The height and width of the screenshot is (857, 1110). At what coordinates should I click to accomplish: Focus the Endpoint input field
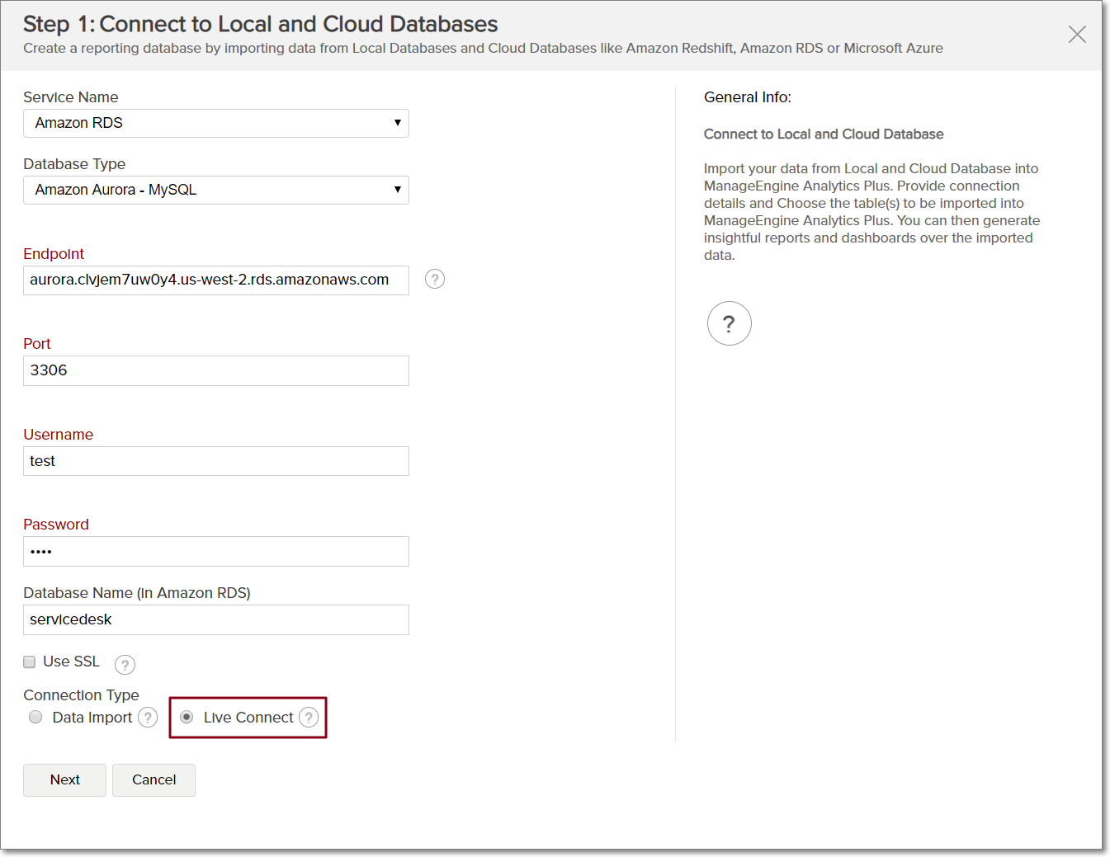(216, 280)
